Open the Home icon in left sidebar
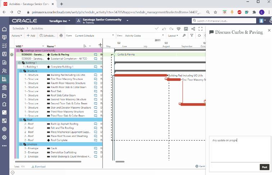The width and height of the screenshot is (272, 175). click(x=4, y=29)
